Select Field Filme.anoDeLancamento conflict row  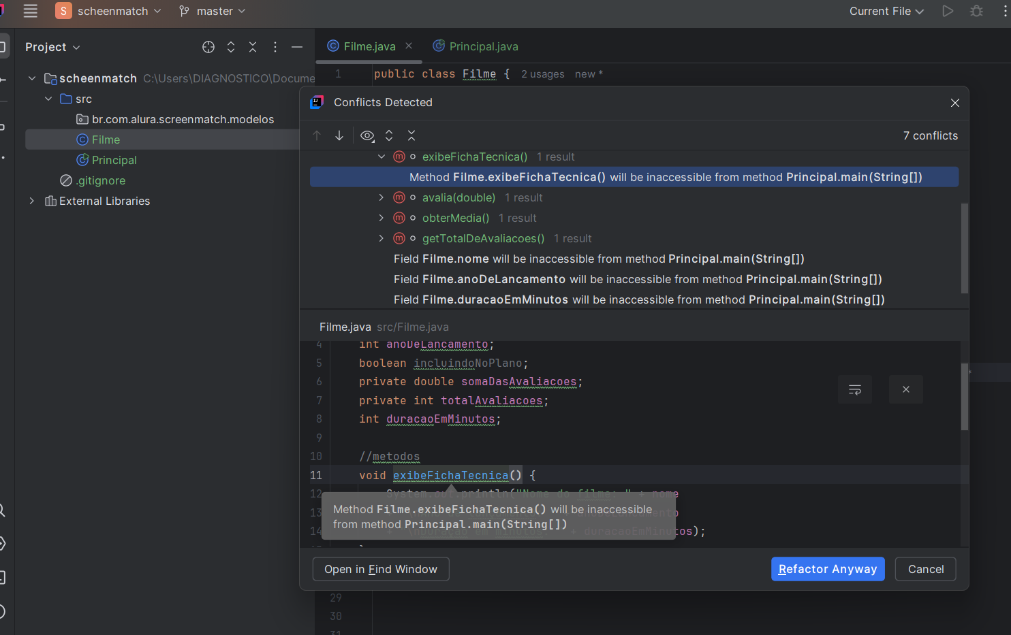coord(638,279)
